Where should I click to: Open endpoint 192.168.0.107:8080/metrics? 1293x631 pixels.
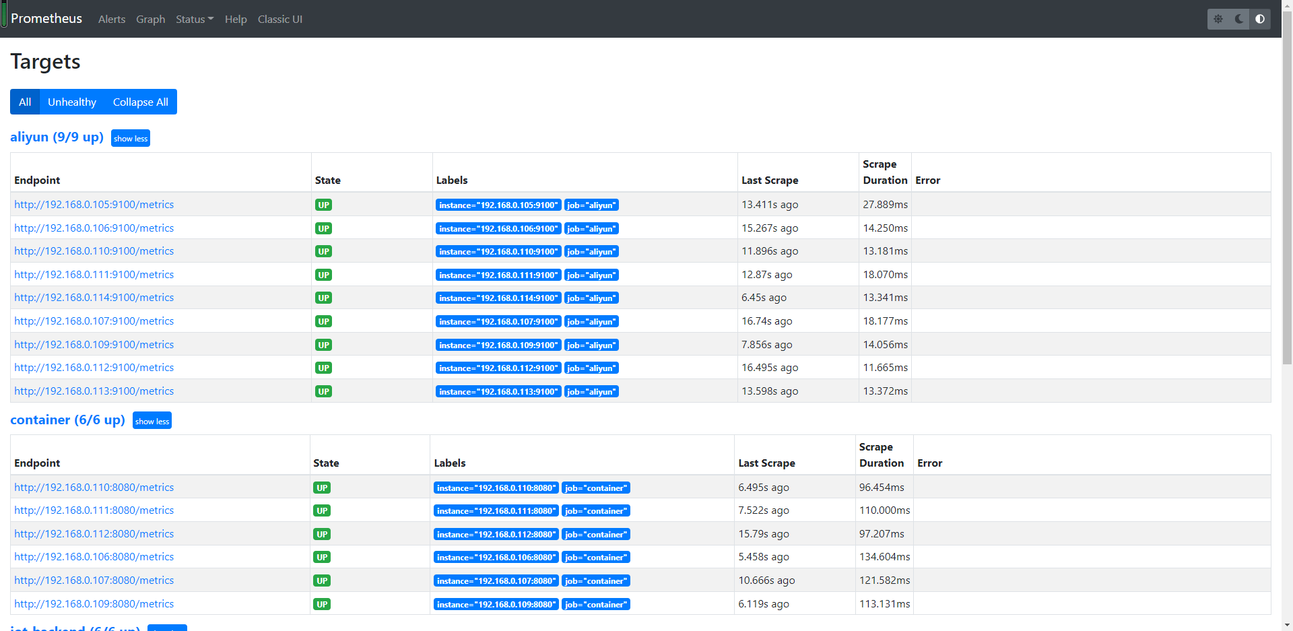94,580
